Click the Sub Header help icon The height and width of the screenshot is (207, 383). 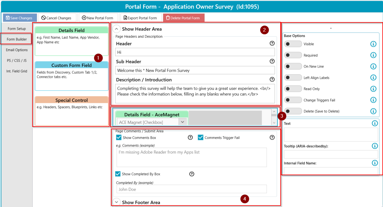[272, 61]
